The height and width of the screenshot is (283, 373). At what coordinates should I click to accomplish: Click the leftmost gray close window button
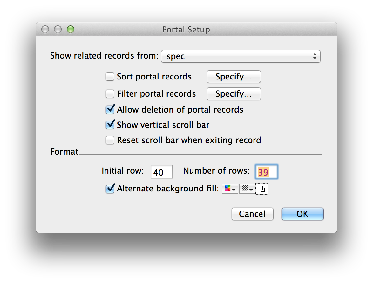tap(45, 29)
